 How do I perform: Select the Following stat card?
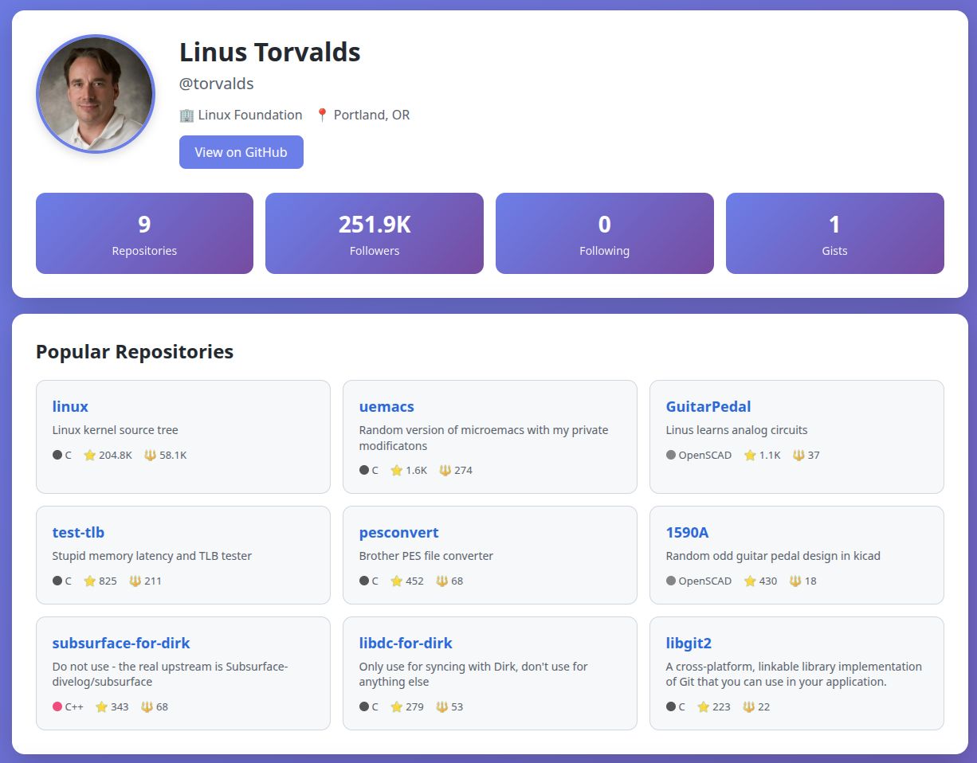604,233
